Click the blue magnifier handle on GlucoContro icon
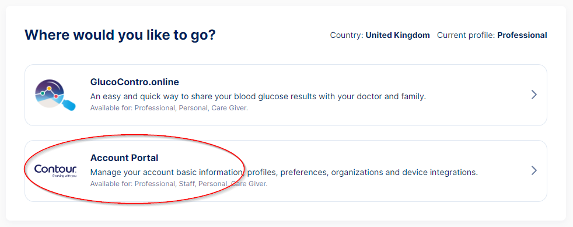The width and height of the screenshot is (573, 227). [x=69, y=106]
